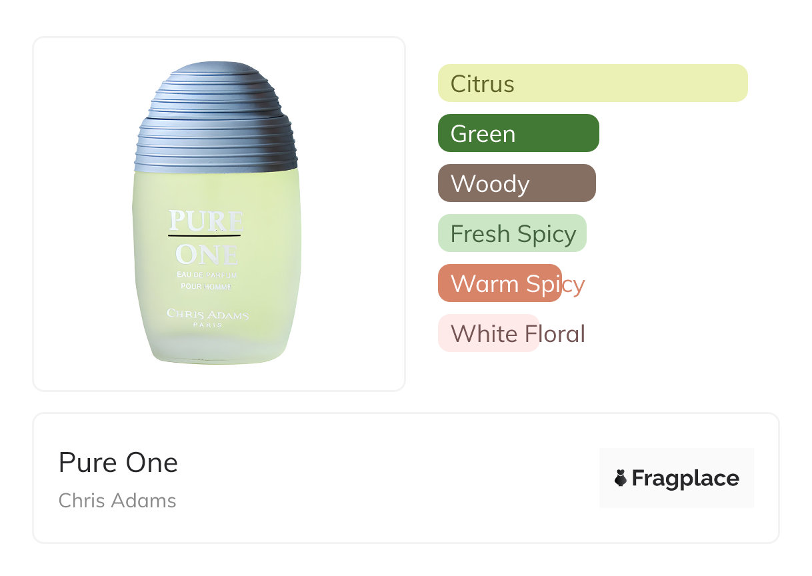812x576 pixels.
Task: Select the White Floral accord bar
Action: (x=488, y=333)
